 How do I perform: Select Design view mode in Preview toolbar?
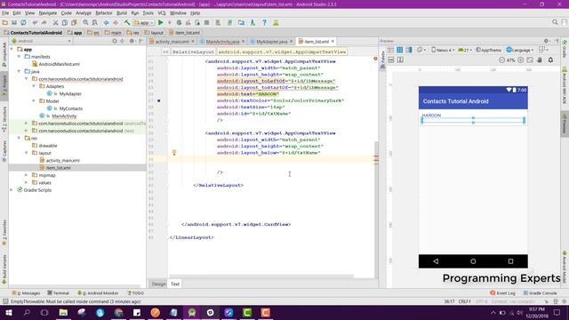[390, 50]
